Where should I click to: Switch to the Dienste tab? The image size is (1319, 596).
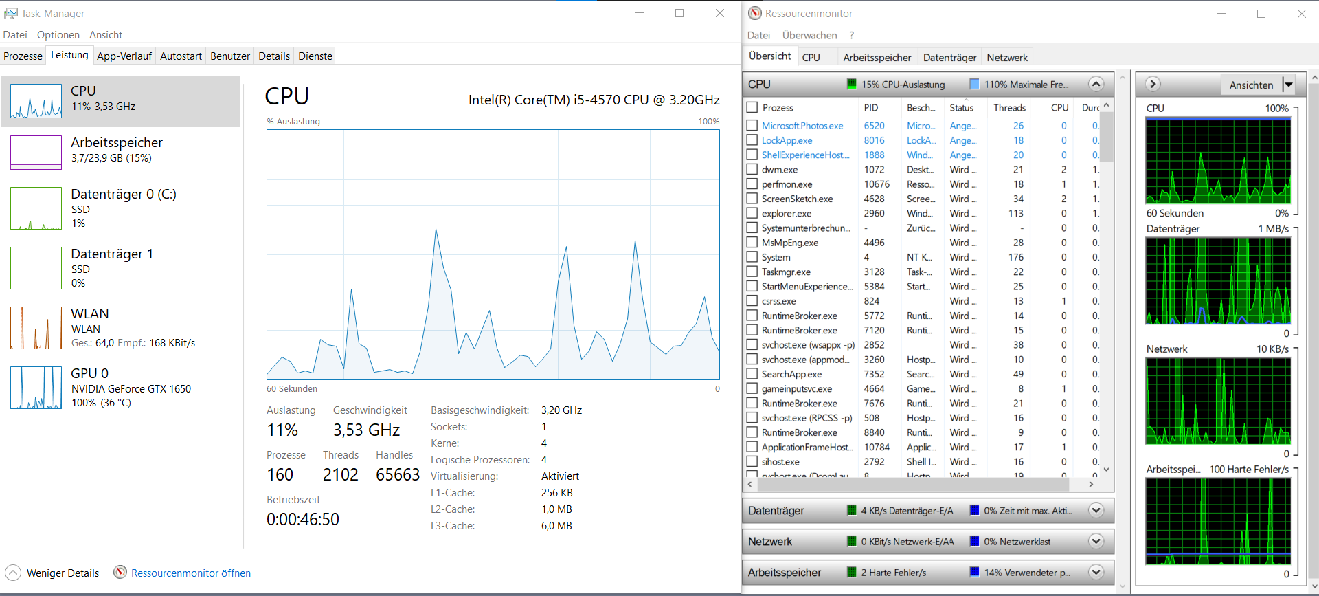315,56
